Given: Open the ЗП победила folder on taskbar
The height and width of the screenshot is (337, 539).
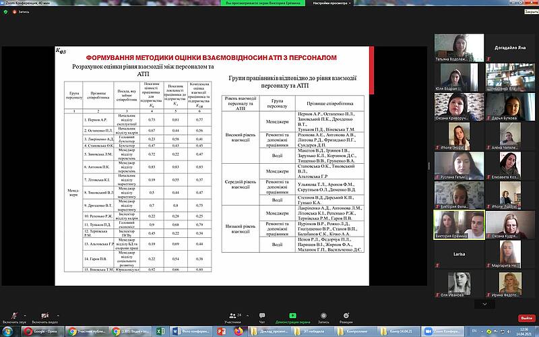Looking at the screenshot, I should point(313,332).
